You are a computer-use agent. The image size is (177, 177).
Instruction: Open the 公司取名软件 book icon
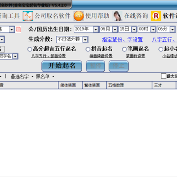pos(28,16)
